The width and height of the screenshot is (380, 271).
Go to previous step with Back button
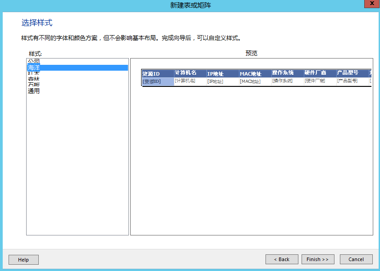tap(282, 259)
